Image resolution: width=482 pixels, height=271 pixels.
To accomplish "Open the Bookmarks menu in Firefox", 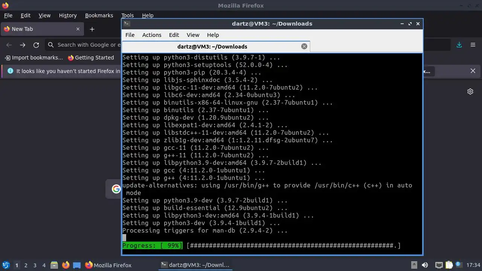I will (99, 15).
